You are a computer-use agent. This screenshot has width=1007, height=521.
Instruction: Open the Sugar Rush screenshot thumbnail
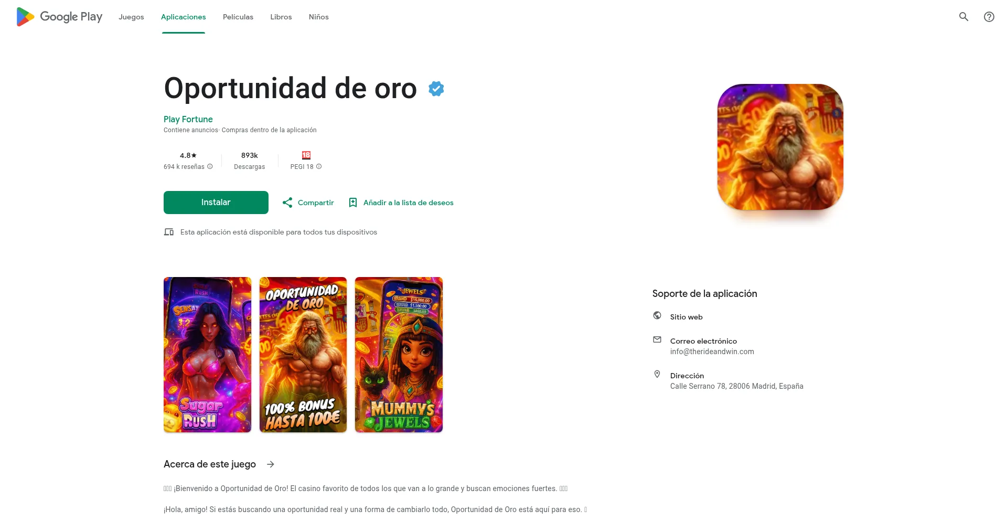208,355
